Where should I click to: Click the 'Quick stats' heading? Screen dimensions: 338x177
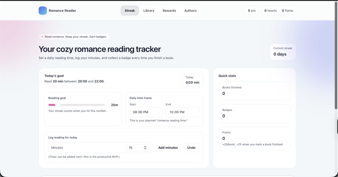click(x=227, y=76)
